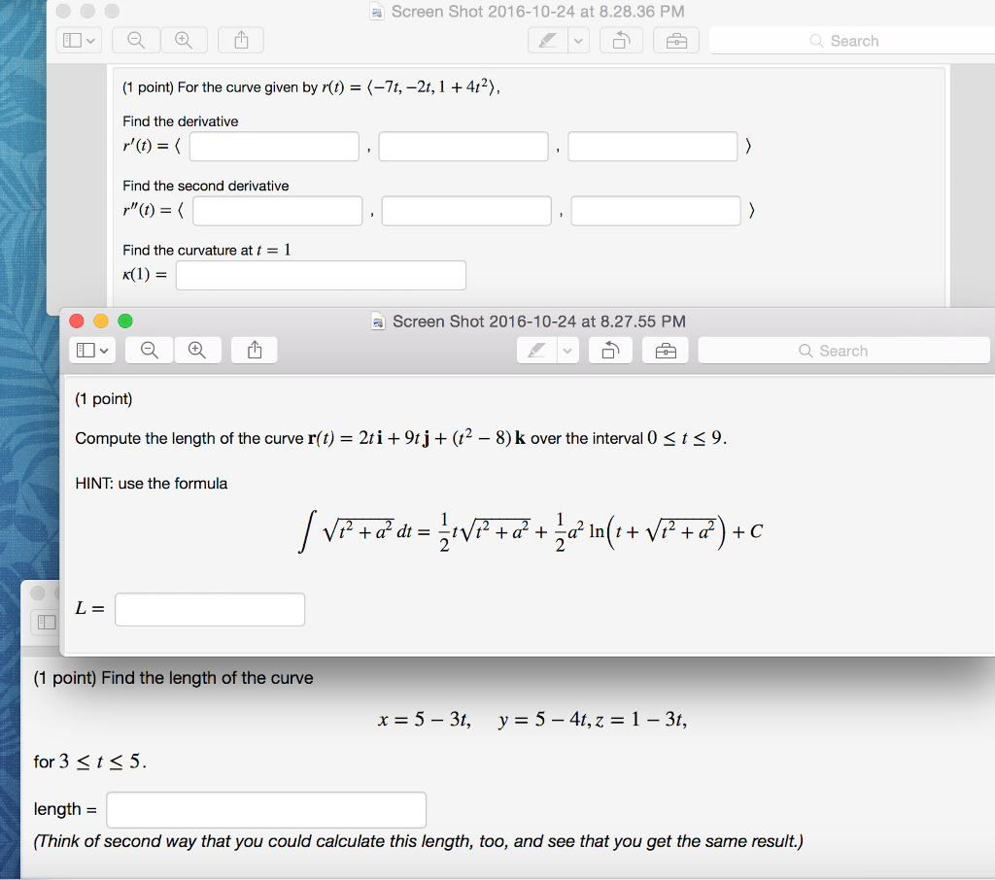Click the Screen Shot 8.28.36 PM title proxy icon
Viewport: 995px width, 880px height.
click(376, 12)
